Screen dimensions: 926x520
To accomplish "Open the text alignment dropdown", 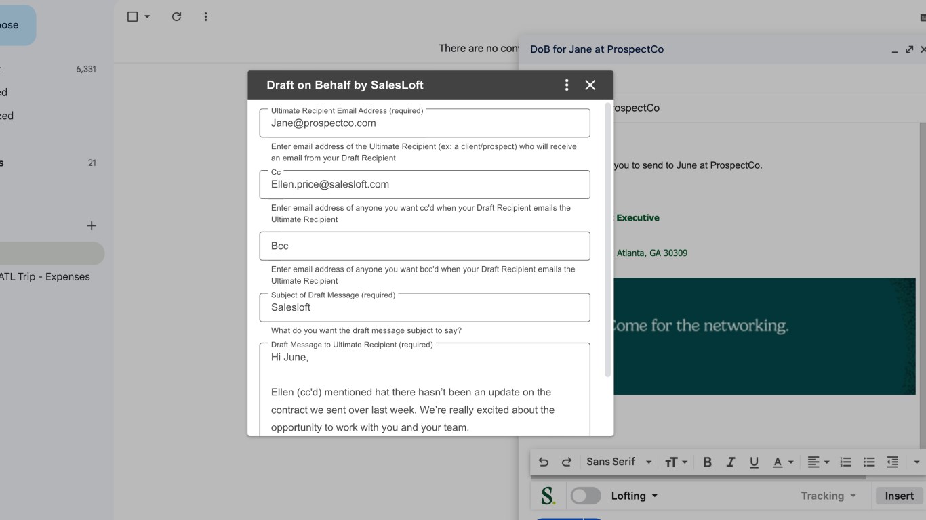I will [818, 462].
